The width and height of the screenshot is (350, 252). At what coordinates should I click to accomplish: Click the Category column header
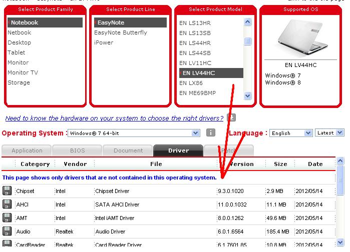pyautogui.click(x=35, y=164)
